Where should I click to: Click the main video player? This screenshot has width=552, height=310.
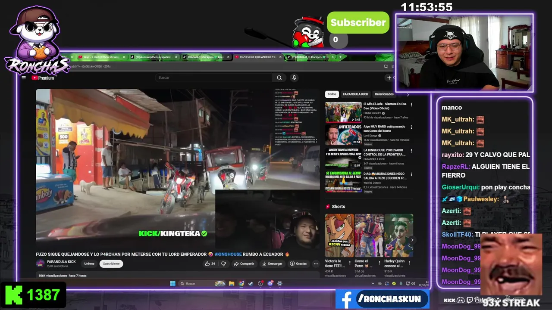coord(178,169)
